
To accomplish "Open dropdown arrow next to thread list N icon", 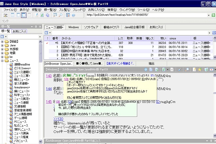I will click(50, 33).
